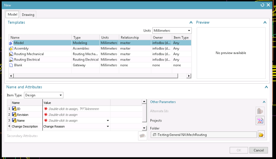This screenshot has width=276, height=159.
Task: Sort templates by Owner column header
Action: click(161, 38)
